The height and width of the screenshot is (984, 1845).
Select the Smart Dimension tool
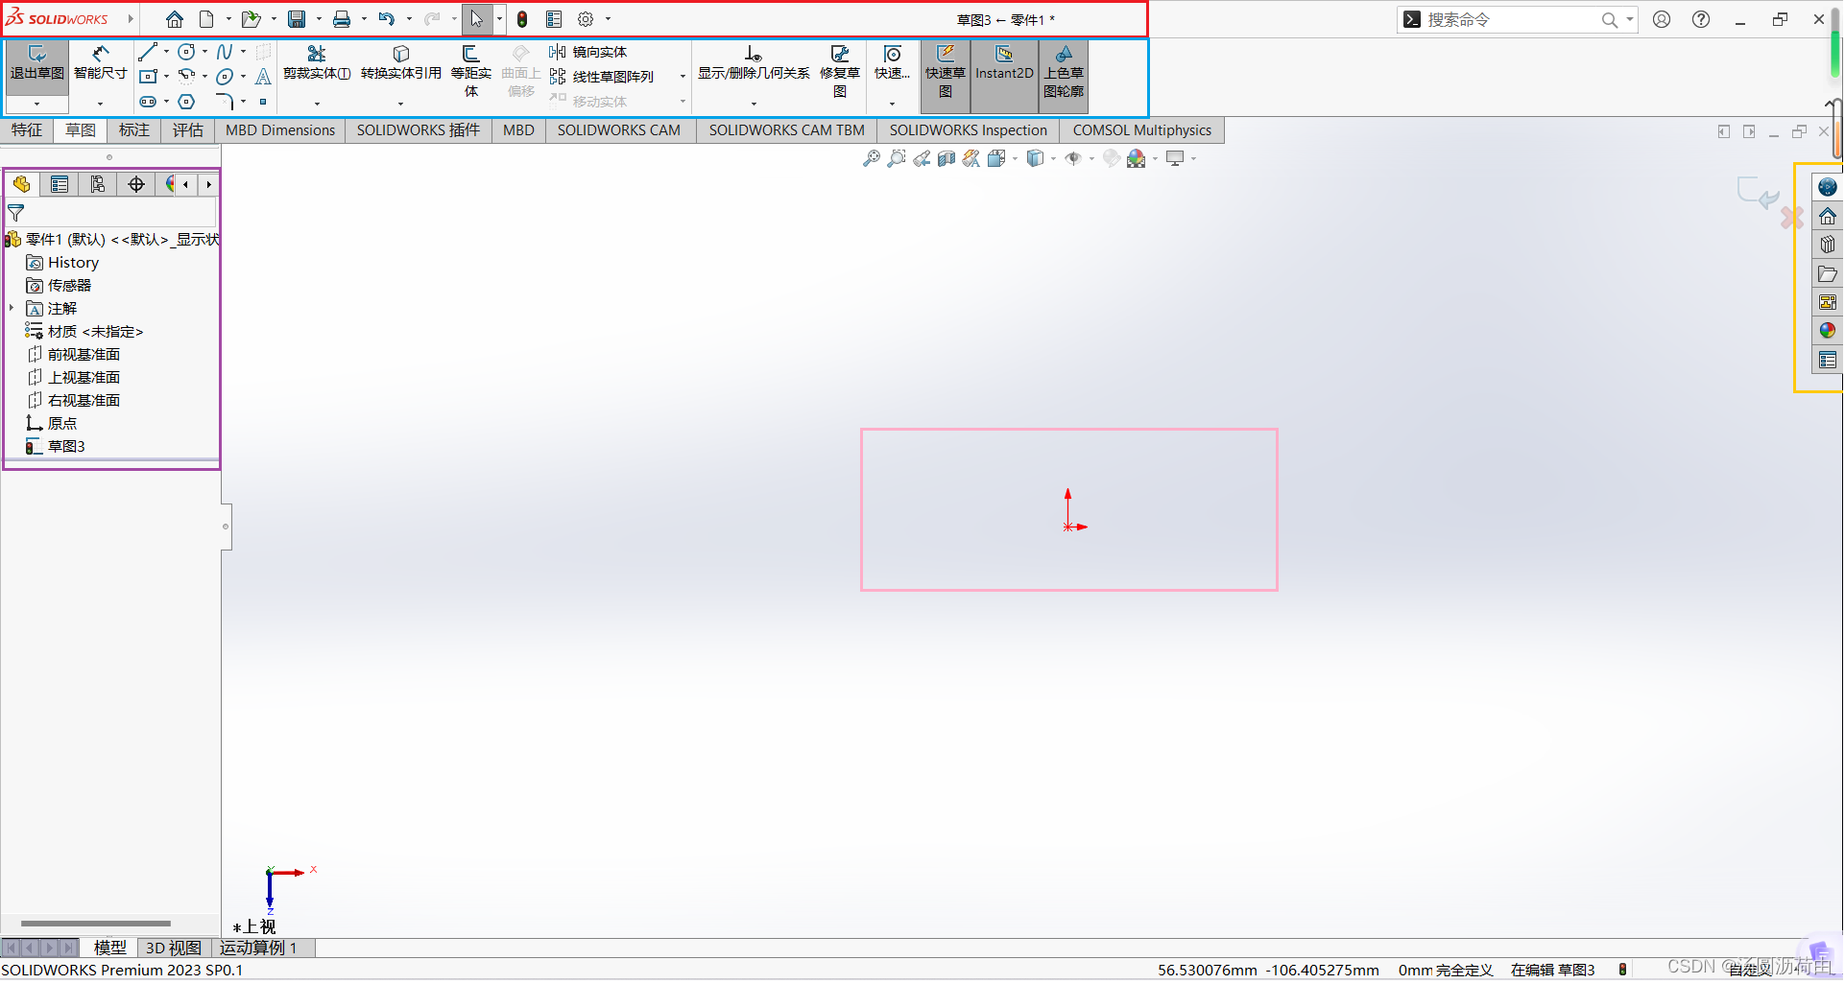tap(99, 67)
